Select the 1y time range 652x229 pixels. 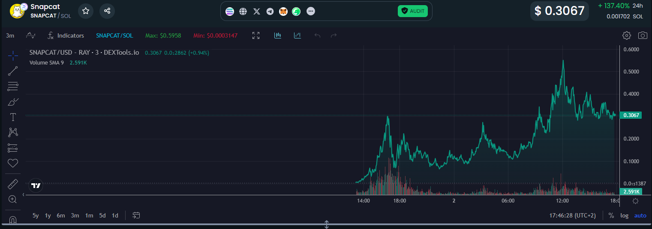click(48, 215)
